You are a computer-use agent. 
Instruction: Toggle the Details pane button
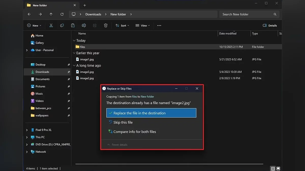pyautogui.click(x=270, y=26)
